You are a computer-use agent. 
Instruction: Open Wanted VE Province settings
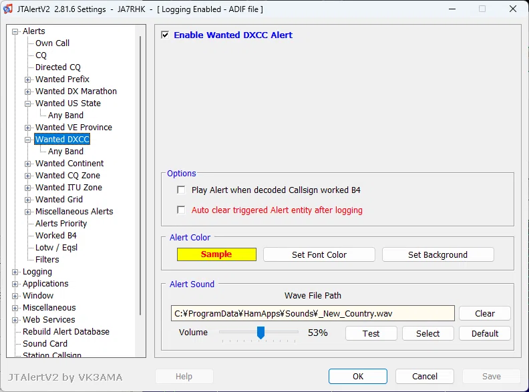73,128
